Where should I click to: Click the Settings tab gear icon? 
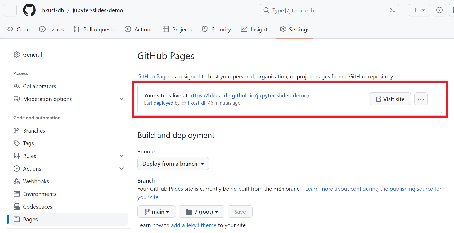pyautogui.click(x=283, y=29)
